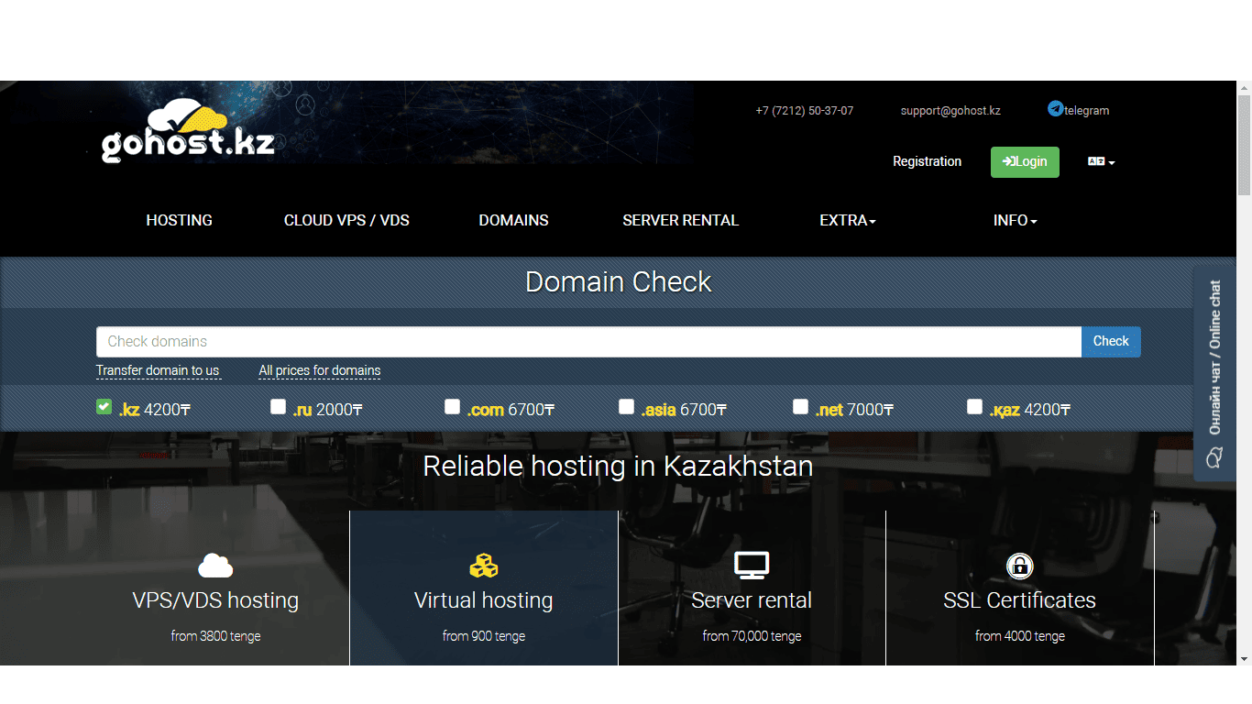Expand the EXTRA menu dropdown
Screen dimensions: 1252x704
848,220
